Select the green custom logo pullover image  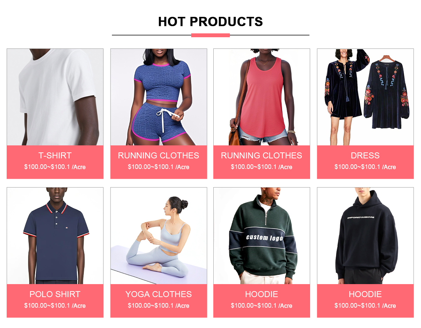coord(262,236)
